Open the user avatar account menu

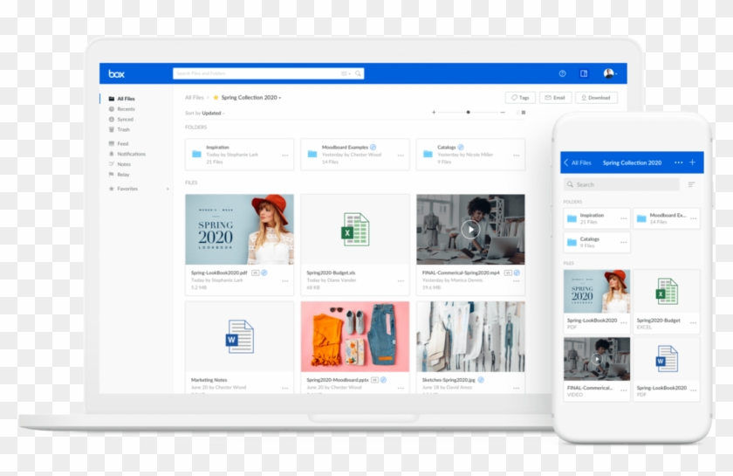(610, 73)
